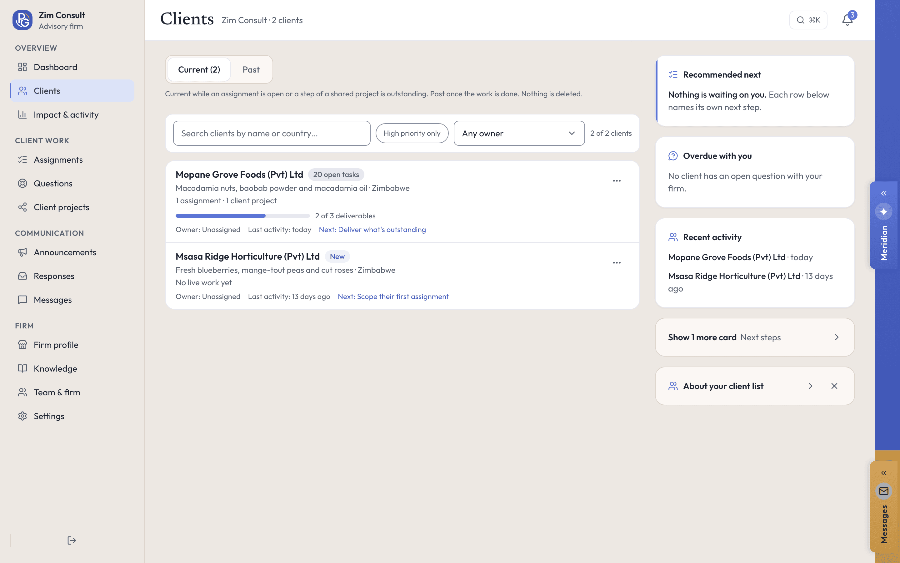Open the notifications bell
This screenshot has height=563, width=900.
[847, 20]
